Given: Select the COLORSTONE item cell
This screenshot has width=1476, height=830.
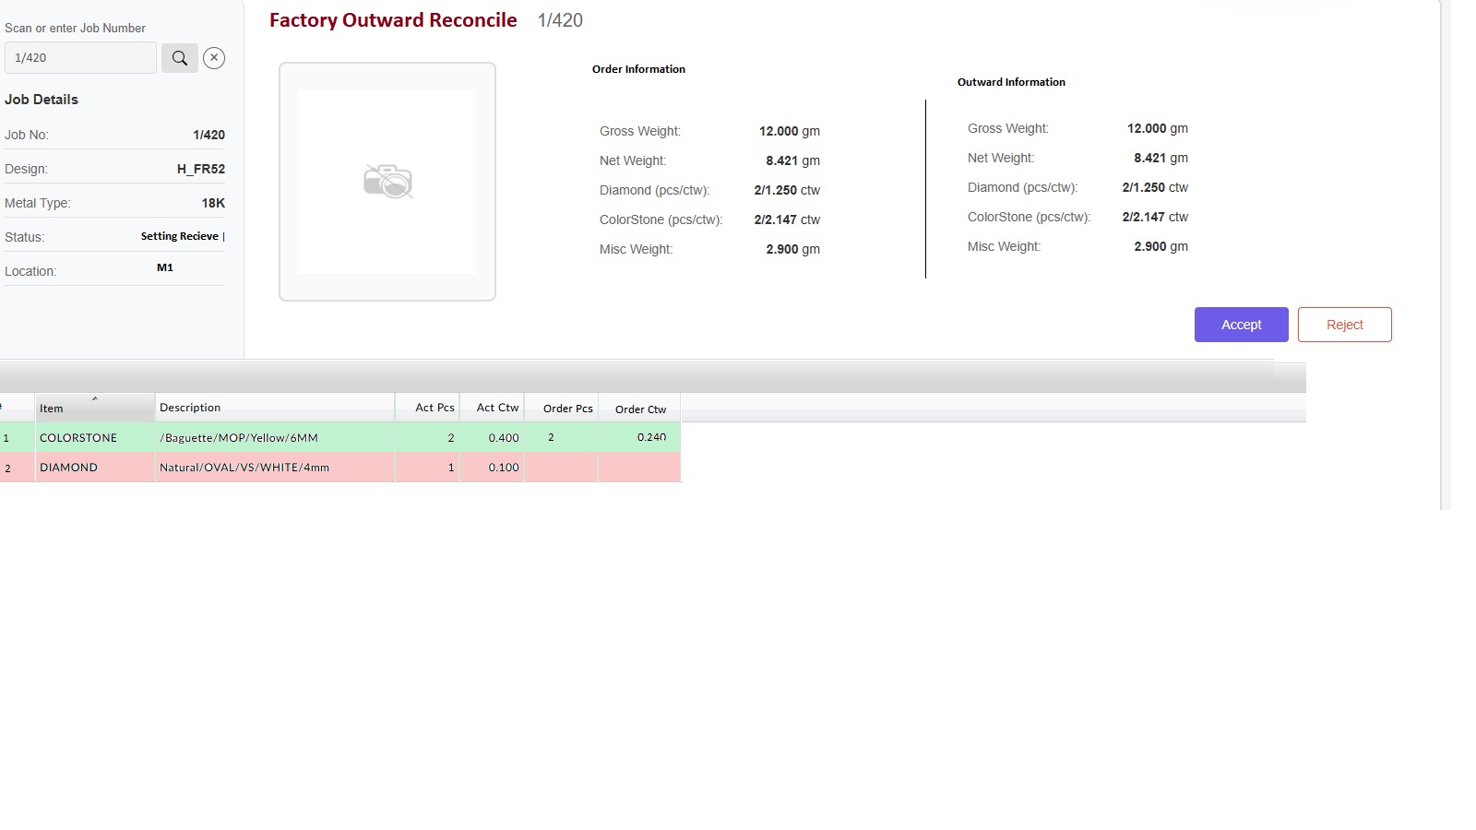Looking at the screenshot, I should click(94, 438).
